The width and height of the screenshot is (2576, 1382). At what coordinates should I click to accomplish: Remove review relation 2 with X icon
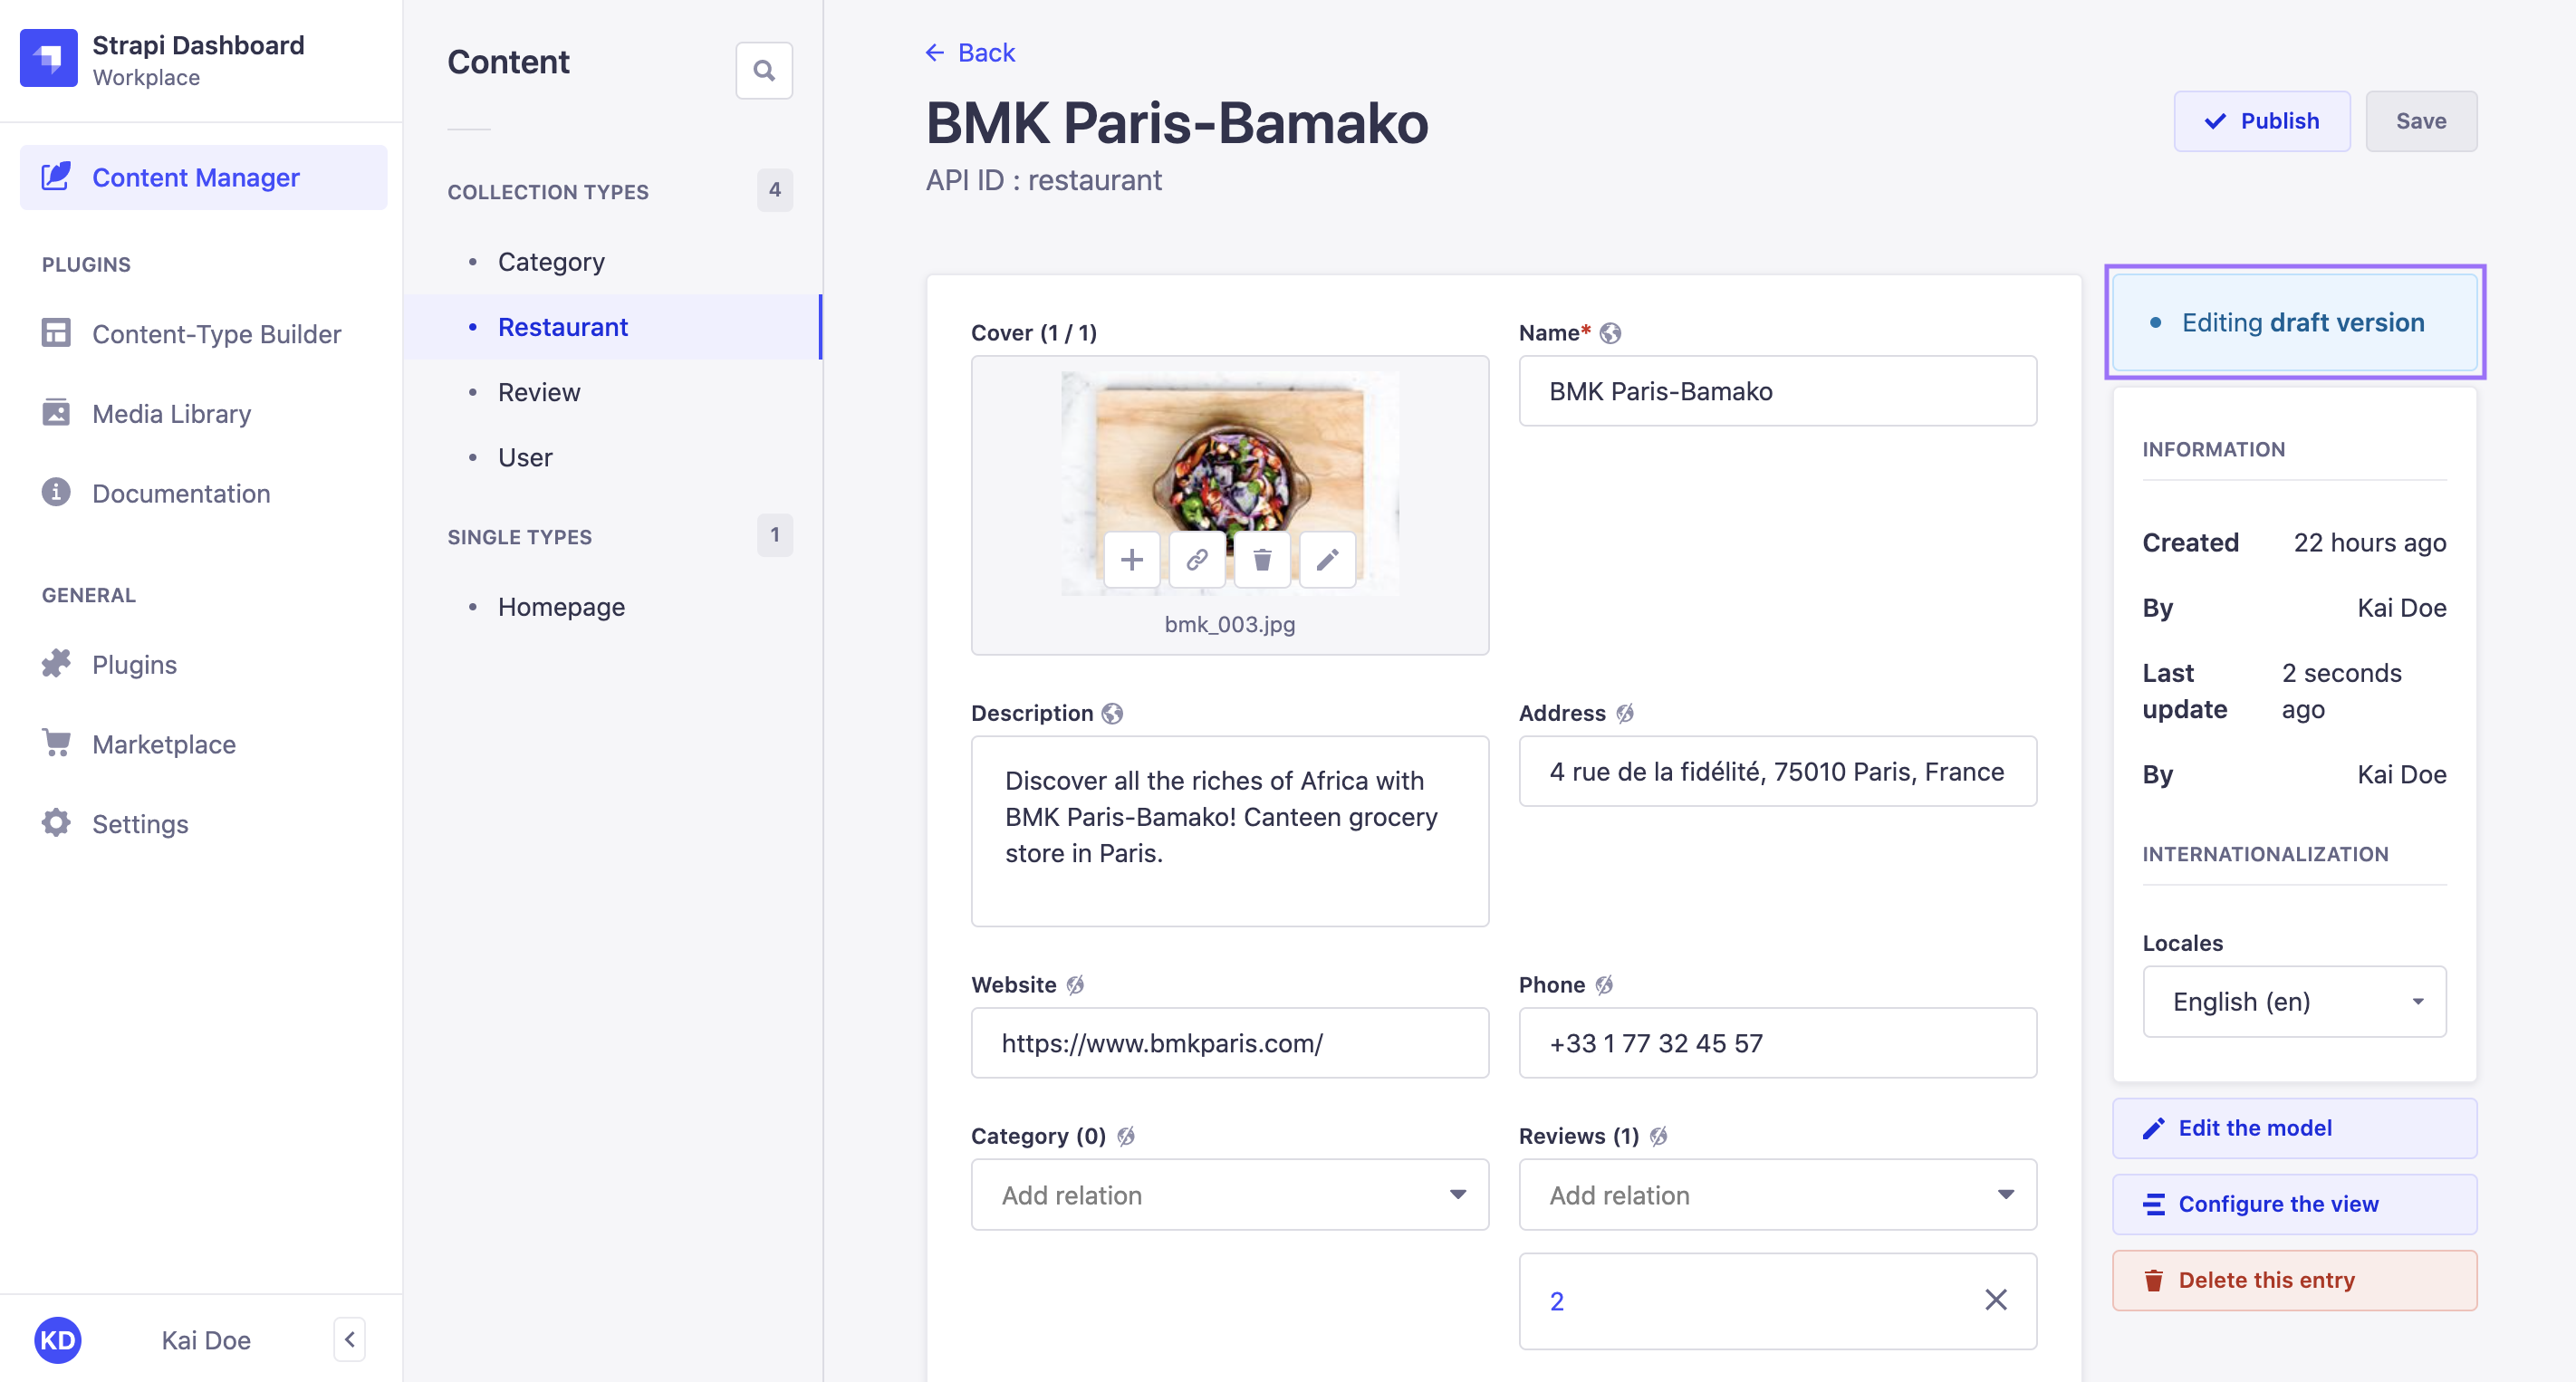coord(1995,1300)
